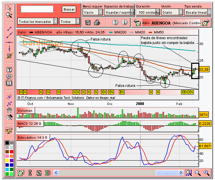Click the 'Valor' chart panel label
The image size is (215, 180).
pyautogui.click(x=22, y=32)
